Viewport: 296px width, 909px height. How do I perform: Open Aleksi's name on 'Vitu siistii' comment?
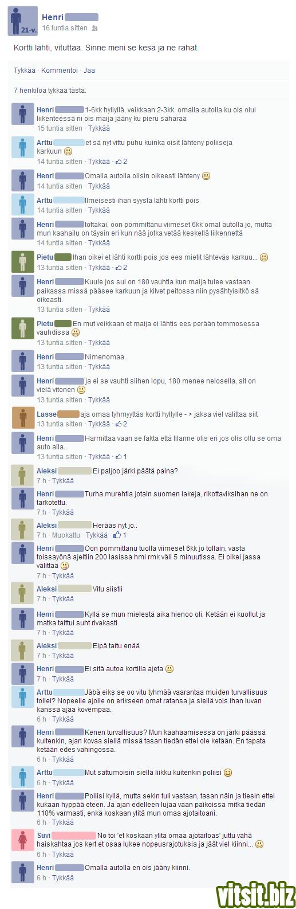(47, 589)
